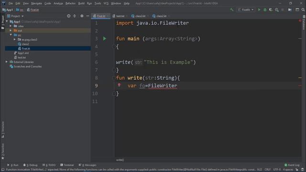The height and width of the screenshot is (172, 306).
Task: Open the Project panel settings gear
Action: click(x=82, y=16)
